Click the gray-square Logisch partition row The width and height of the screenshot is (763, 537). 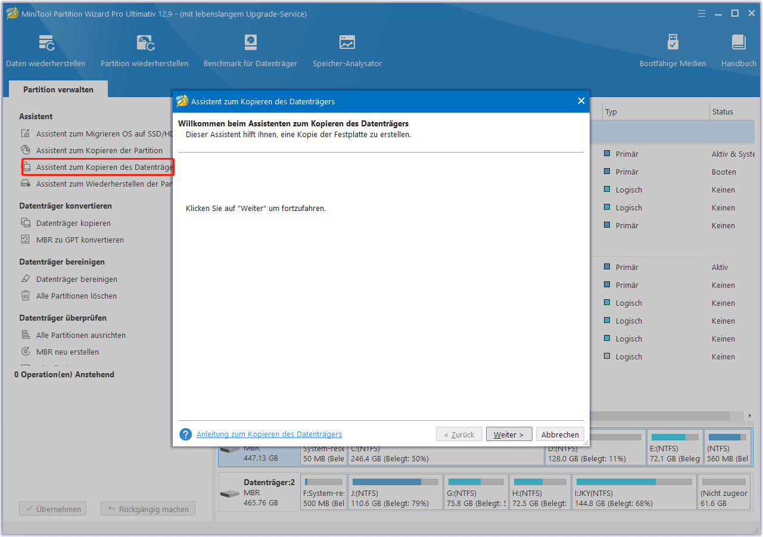[x=673, y=356]
